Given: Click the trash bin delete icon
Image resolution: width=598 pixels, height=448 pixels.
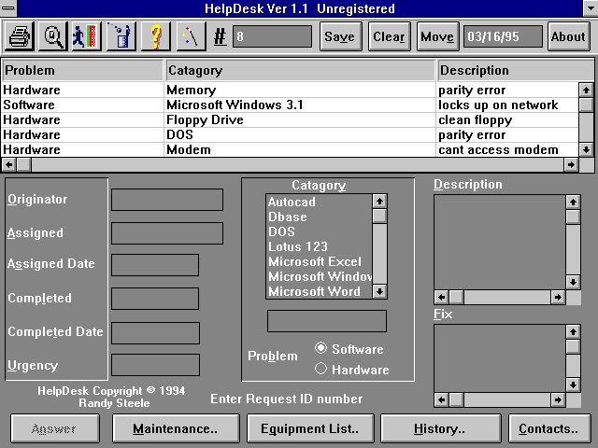Looking at the screenshot, I should [121, 37].
